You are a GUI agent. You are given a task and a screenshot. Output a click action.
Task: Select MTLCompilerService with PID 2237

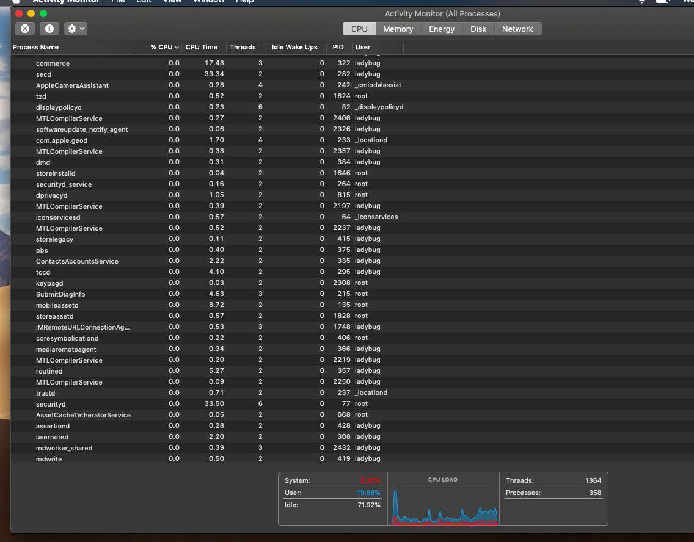point(352,228)
